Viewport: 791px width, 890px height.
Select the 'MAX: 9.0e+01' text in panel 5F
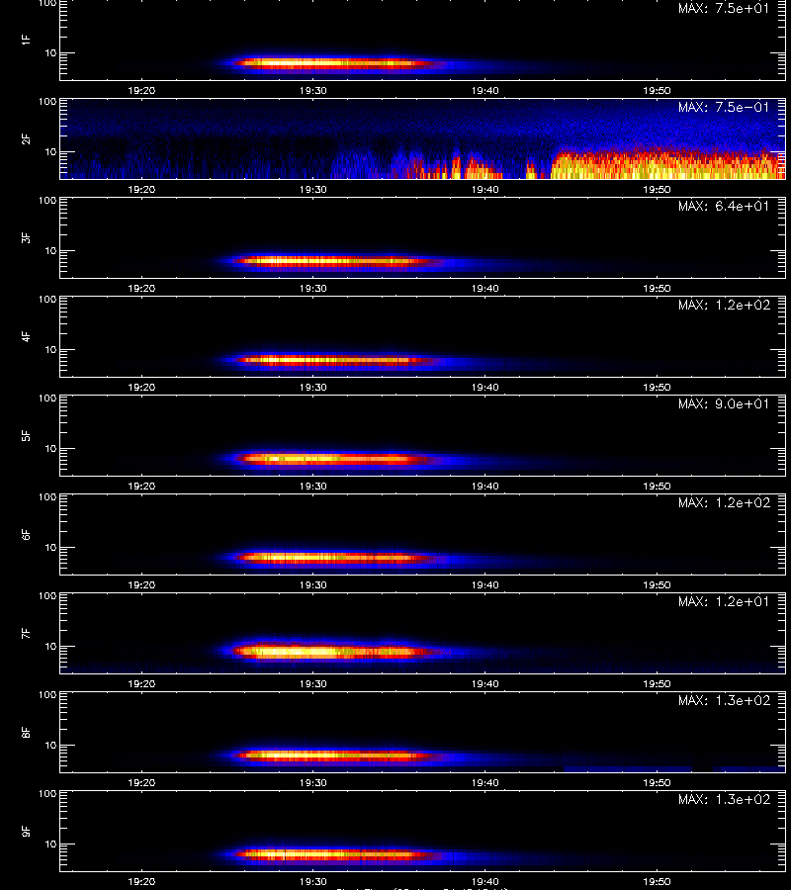click(724, 403)
